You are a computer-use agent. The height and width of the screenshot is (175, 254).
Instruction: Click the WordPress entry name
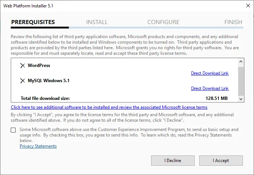click(x=39, y=65)
